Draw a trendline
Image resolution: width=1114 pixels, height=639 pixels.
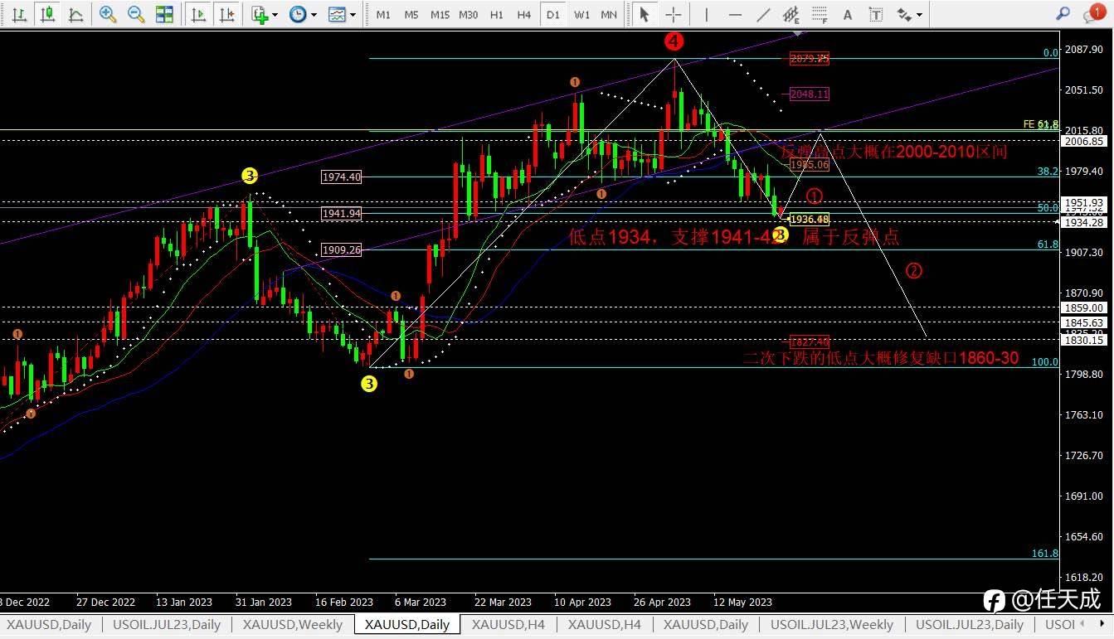[763, 14]
